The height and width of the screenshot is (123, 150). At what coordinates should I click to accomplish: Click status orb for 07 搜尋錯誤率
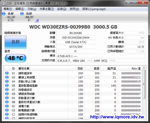click(x=7, y=89)
